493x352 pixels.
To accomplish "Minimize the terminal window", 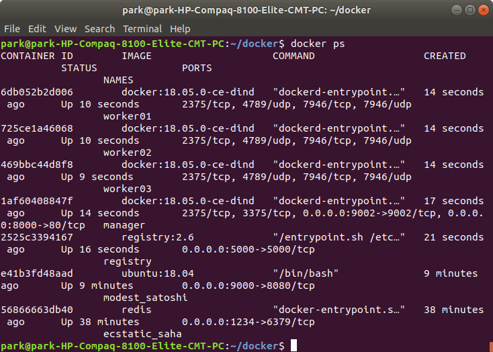I will [x=456, y=10].
